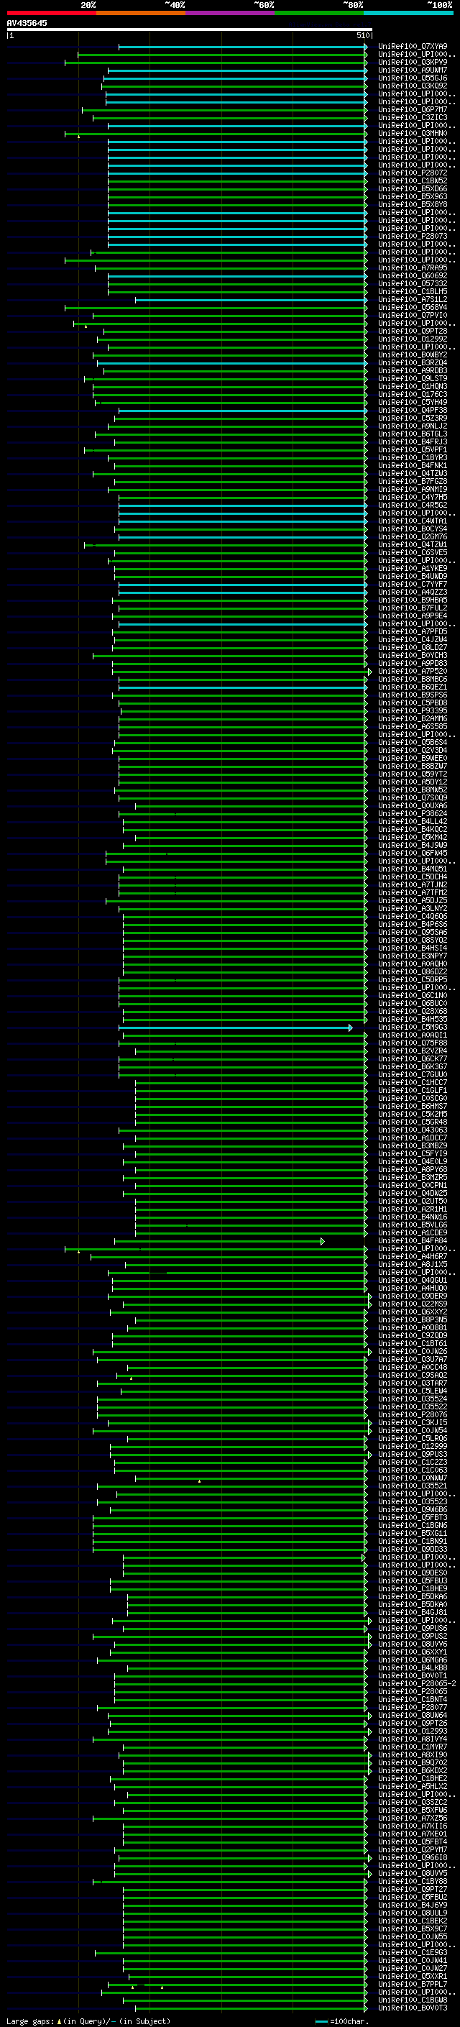Select the UniRef100_P28077 label
This screenshot has height=2027, width=460.
tap(412, 1708)
